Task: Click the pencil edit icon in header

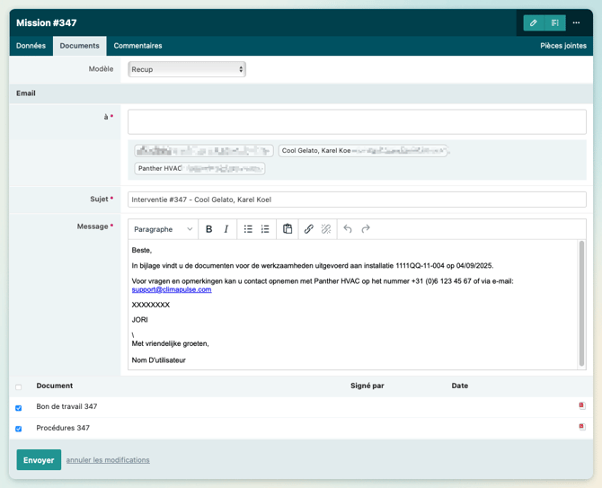Action: point(534,22)
